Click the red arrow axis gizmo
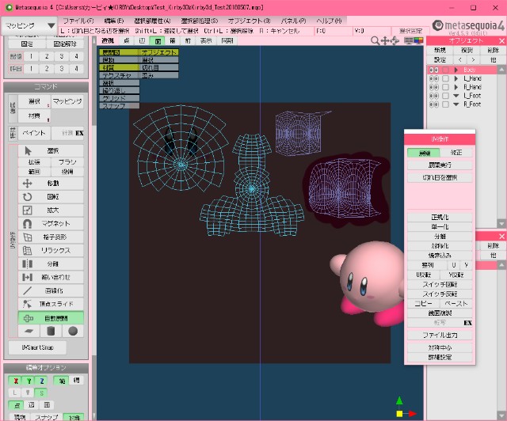This screenshot has width=507, height=421. tap(412, 414)
